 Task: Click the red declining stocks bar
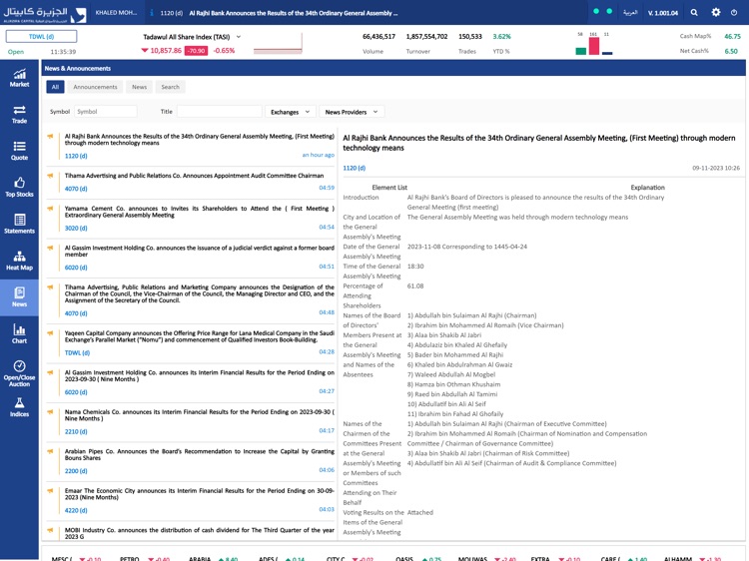coord(594,46)
